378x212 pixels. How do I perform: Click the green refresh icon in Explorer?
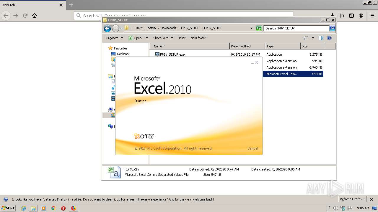click(259, 28)
